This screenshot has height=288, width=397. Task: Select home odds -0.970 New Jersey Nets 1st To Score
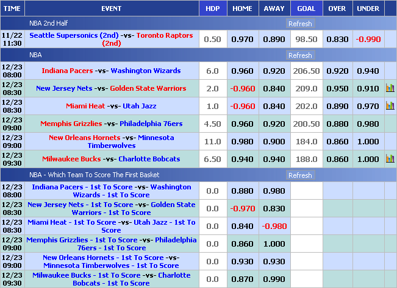(x=242, y=209)
